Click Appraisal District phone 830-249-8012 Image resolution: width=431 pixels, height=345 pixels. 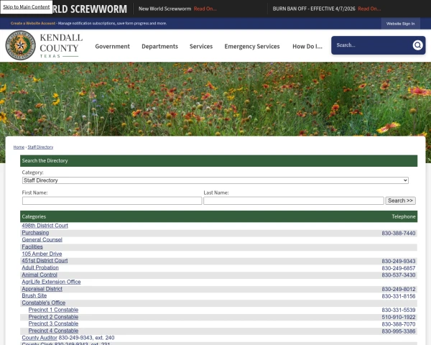pyautogui.click(x=398, y=289)
